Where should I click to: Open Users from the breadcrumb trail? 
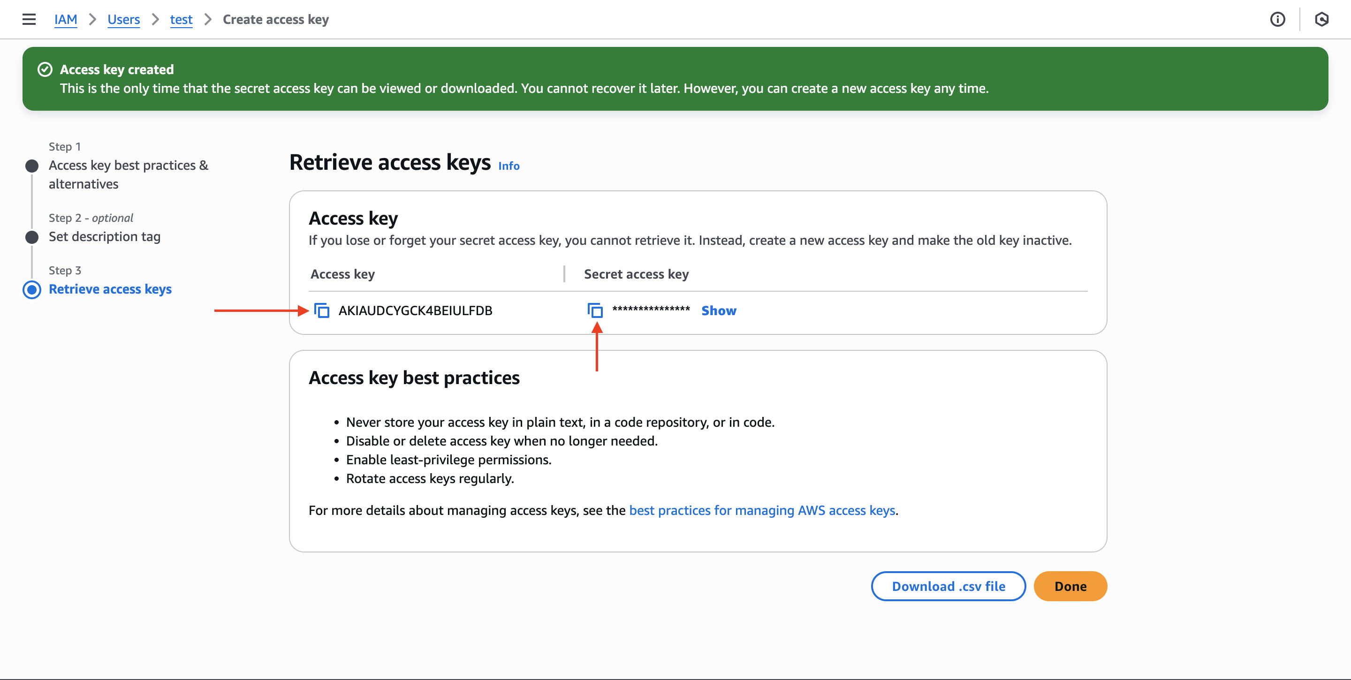pyautogui.click(x=123, y=19)
